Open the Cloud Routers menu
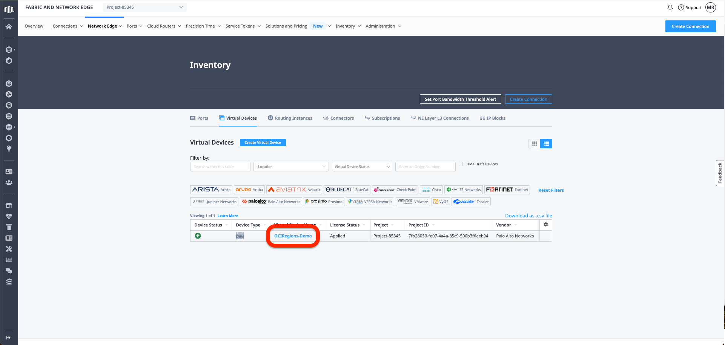The height and width of the screenshot is (345, 725). [164, 26]
